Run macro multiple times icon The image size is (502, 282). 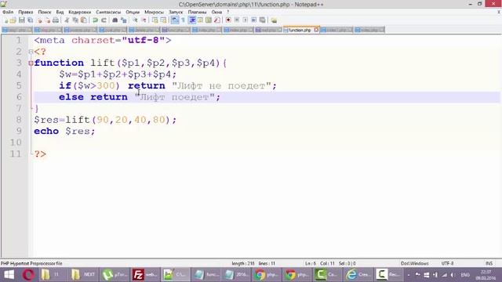(254, 20)
